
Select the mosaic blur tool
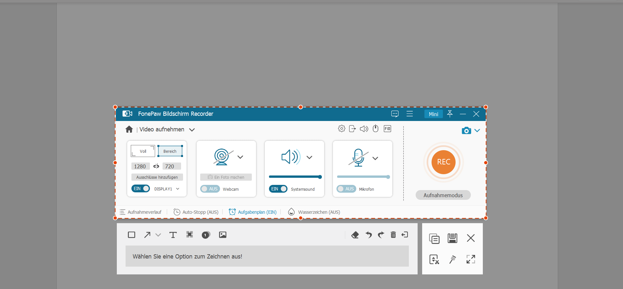(189, 235)
